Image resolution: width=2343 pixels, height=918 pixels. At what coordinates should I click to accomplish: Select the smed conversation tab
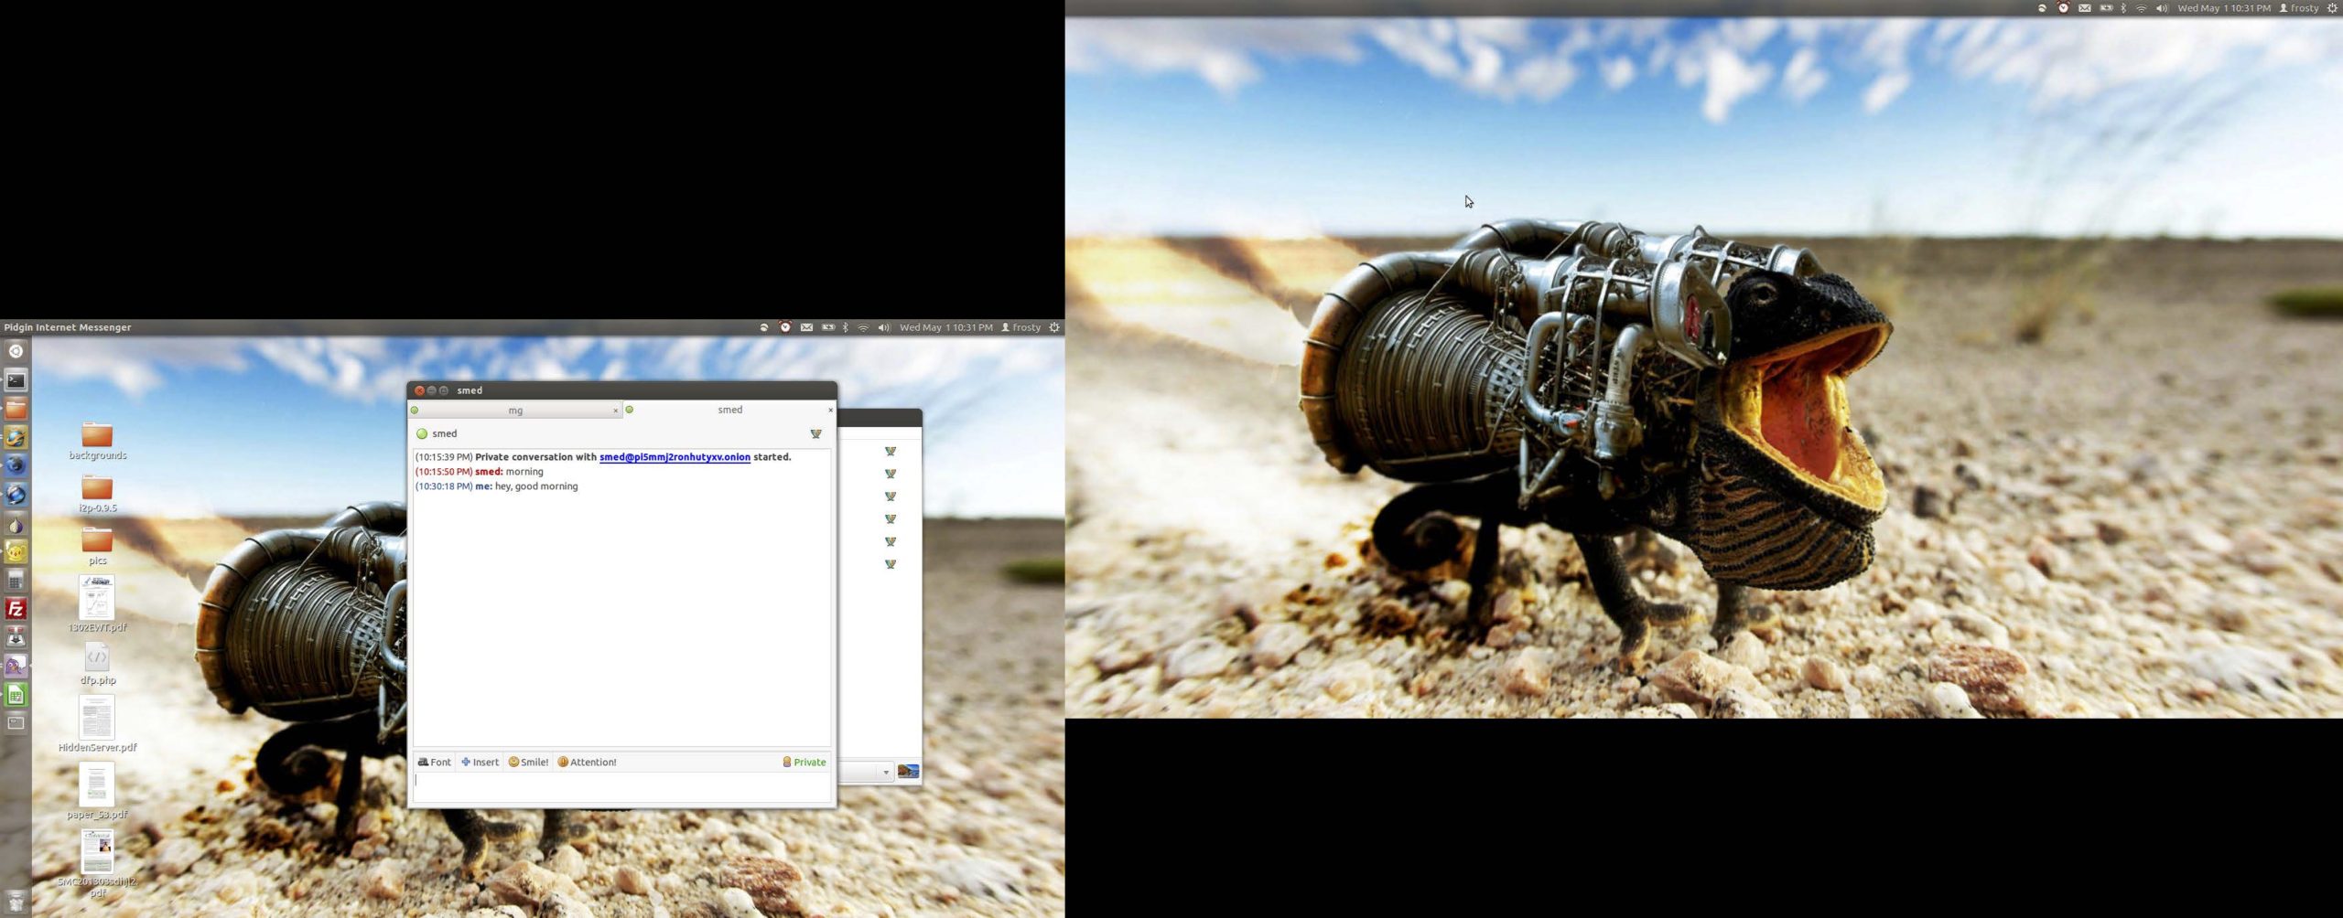click(x=729, y=410)
